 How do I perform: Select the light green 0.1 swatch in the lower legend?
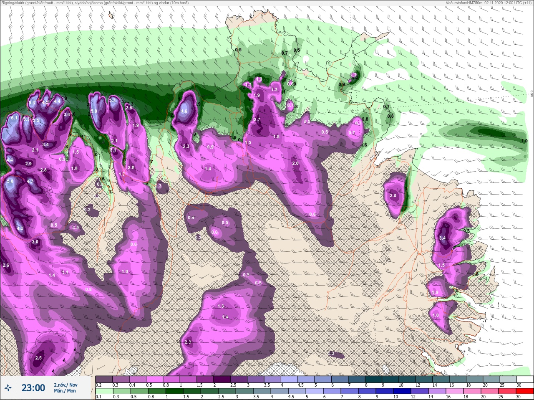103,391
